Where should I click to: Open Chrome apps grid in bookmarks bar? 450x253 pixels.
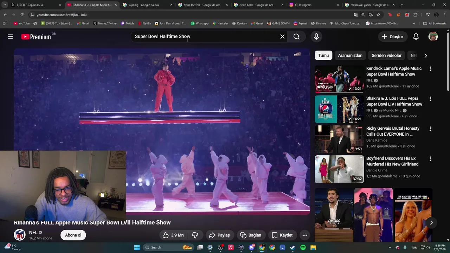5,23
